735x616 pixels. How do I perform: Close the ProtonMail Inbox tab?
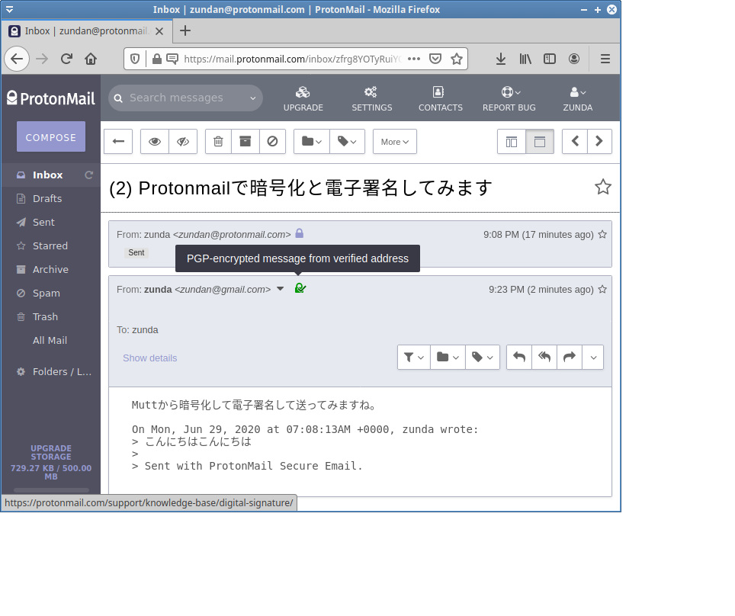(159, 31)
